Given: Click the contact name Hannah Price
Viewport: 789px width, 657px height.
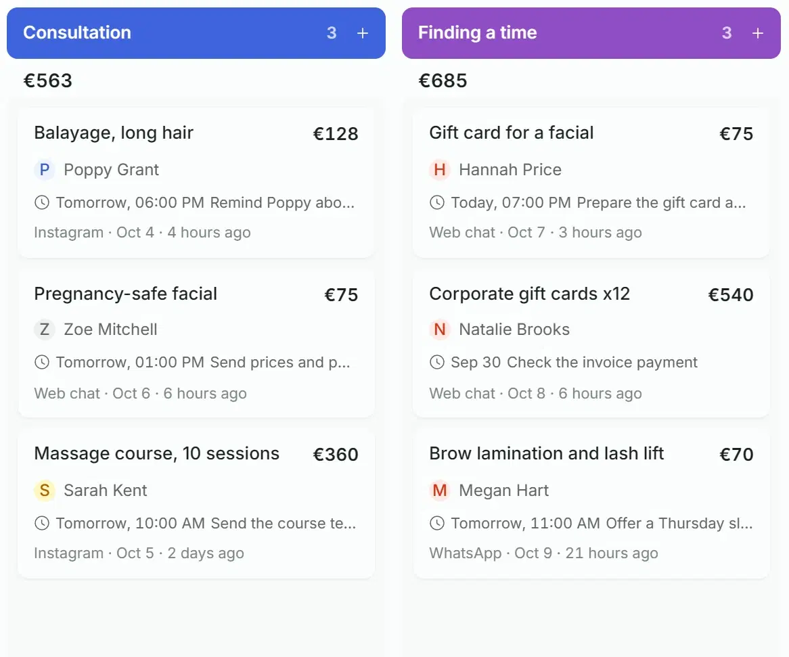Looking at the screenshot, I should tap(510, 170).
